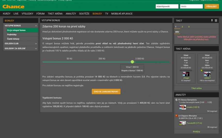Open the Soutěže menu item

pos(84,14)
